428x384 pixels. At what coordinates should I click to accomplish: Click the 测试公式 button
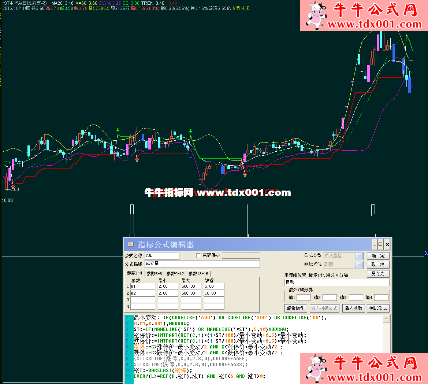378,308
